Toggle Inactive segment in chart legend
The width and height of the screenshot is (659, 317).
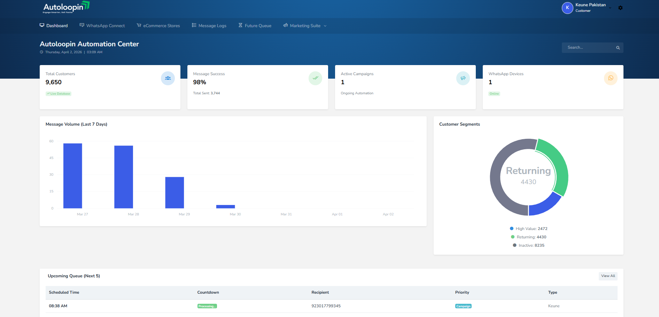(x=528, y=245)
